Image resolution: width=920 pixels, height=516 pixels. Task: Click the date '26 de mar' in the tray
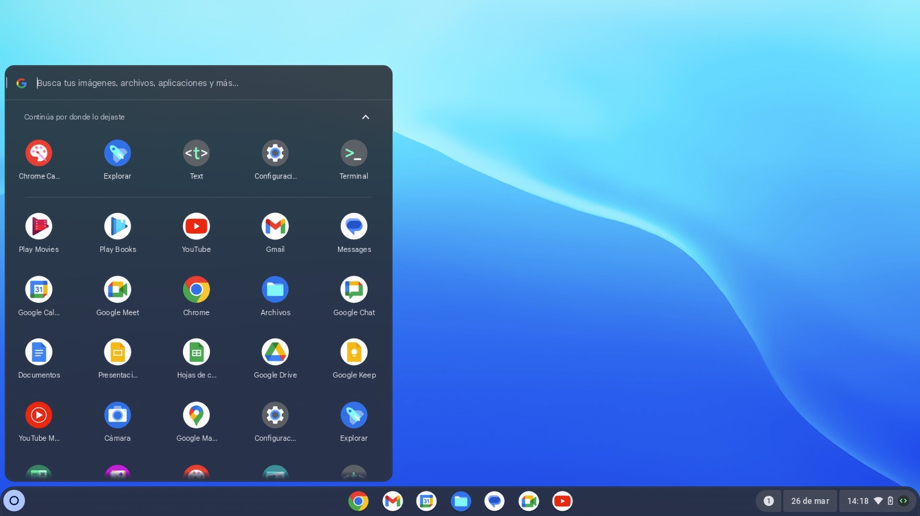[810, 501]
